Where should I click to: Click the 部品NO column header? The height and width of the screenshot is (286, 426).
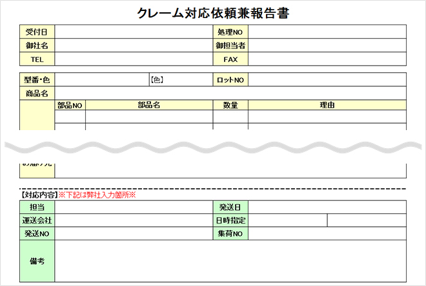point(70,105)
